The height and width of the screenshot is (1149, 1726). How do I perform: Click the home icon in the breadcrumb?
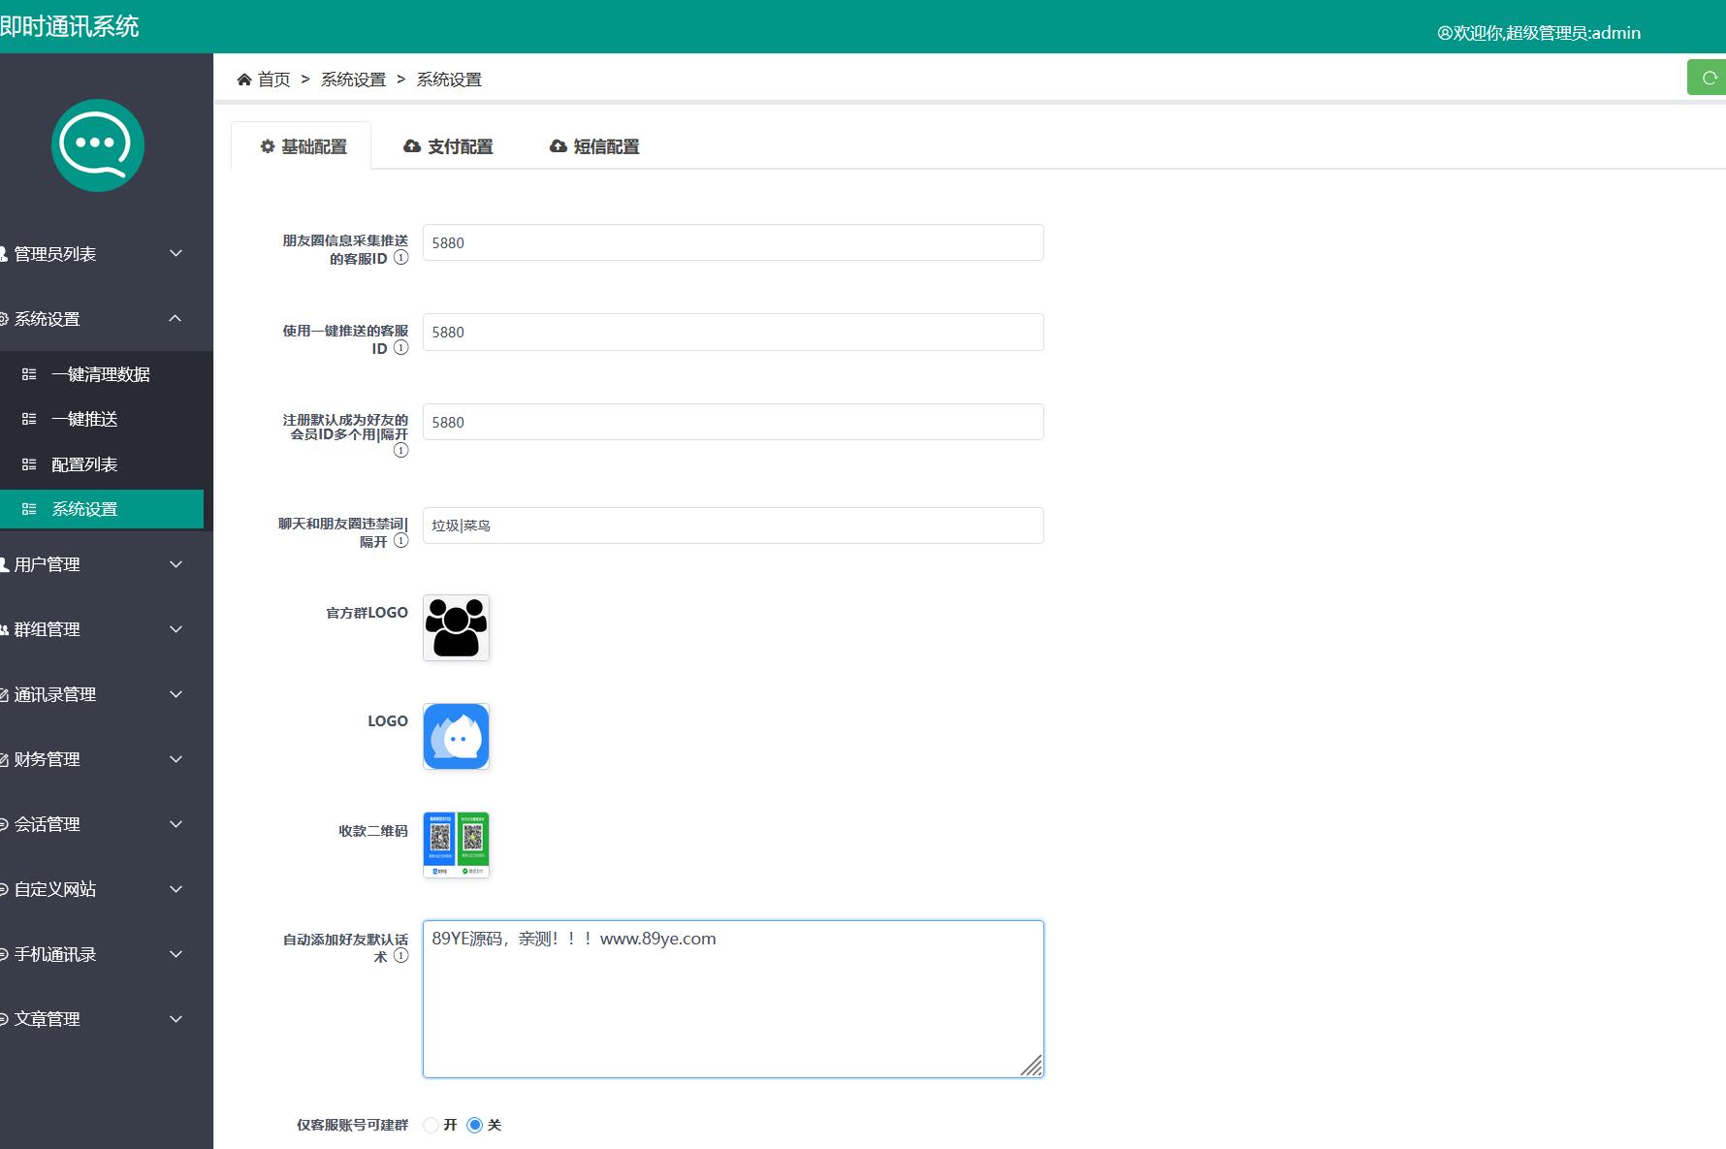(244, 80)
